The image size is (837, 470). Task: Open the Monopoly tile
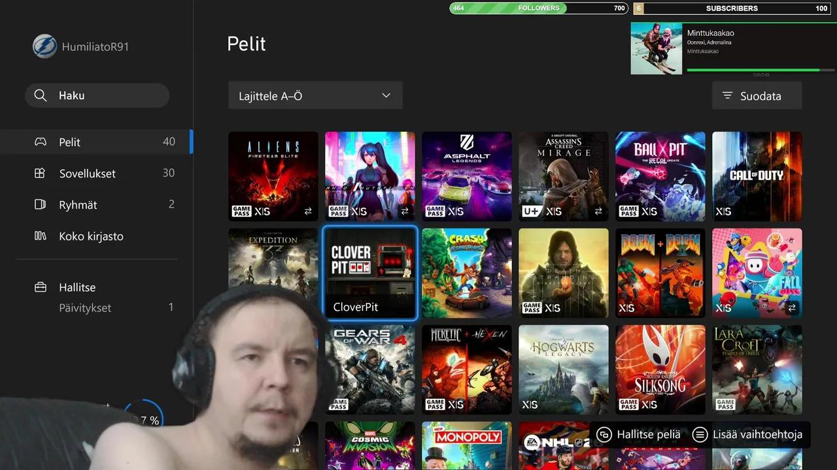(467, 446)
